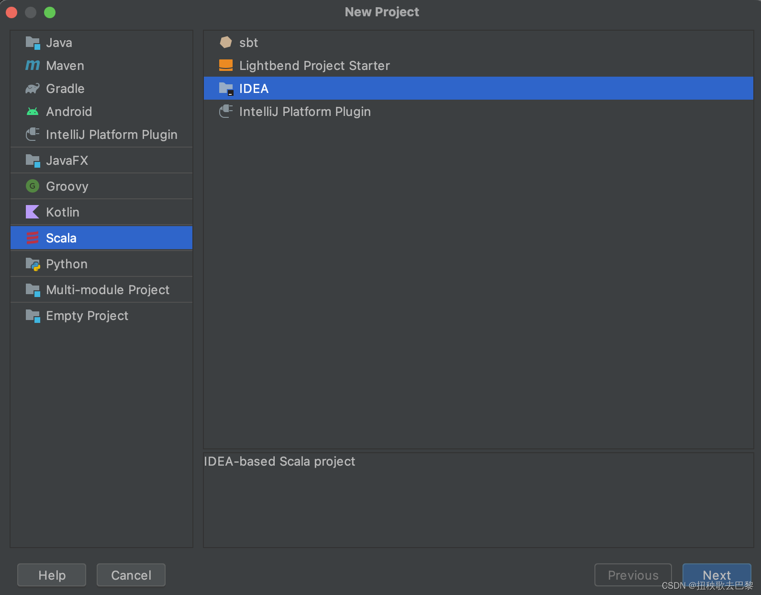
Task: Click the Gradle elephant icon
Action: pyautogui.click(x=33, y=88)
